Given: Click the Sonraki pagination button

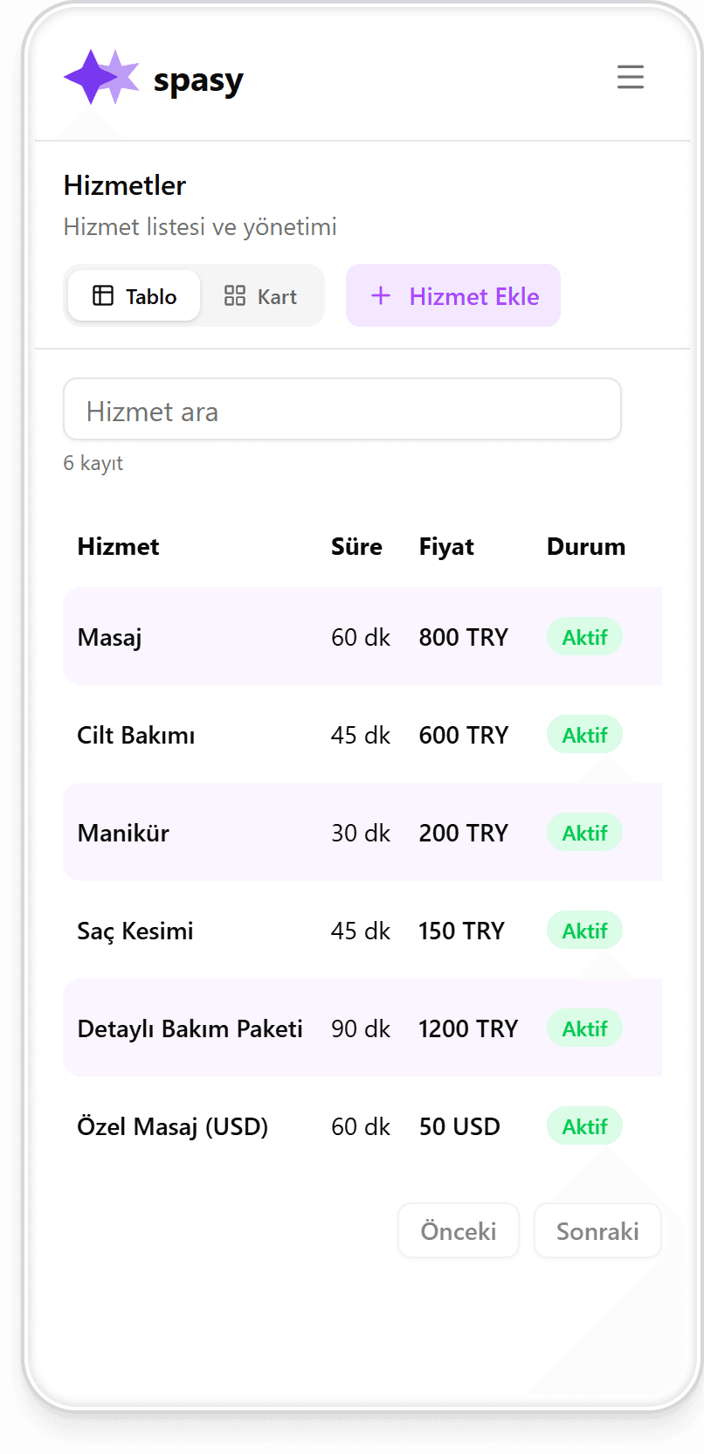Looking at the screenshot, I should (x=597, y=1230).
